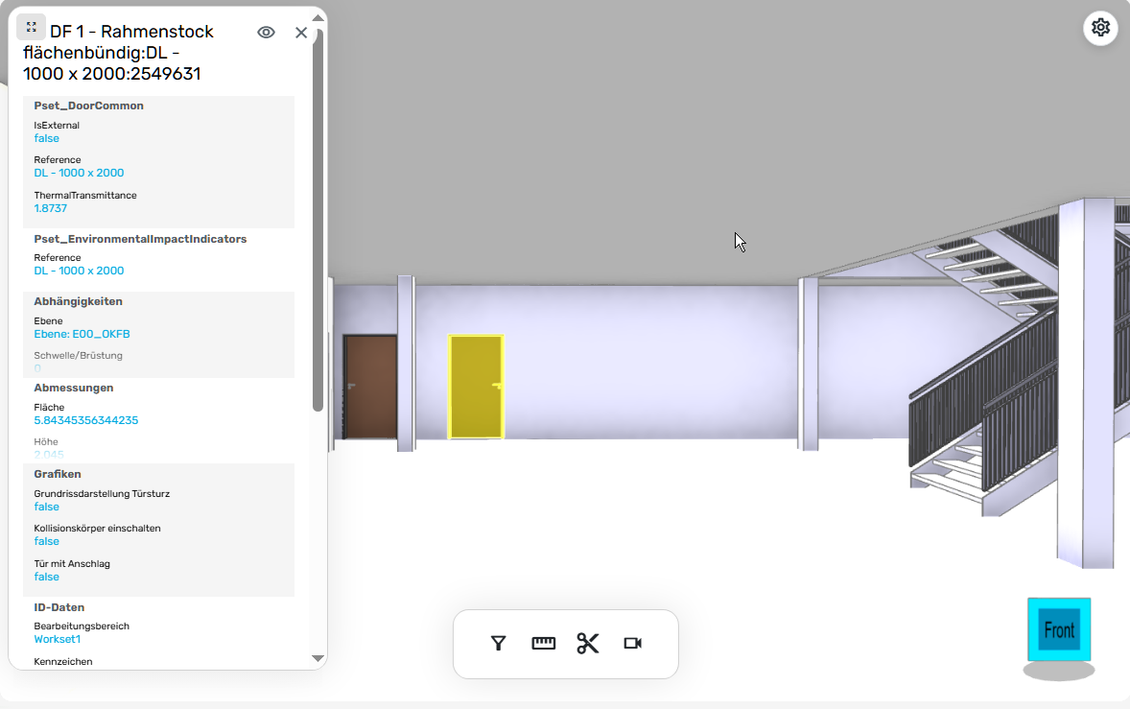Collapse the Grafiken section header
Viewport: 1130px width, 709px height.
click(57, 474)
